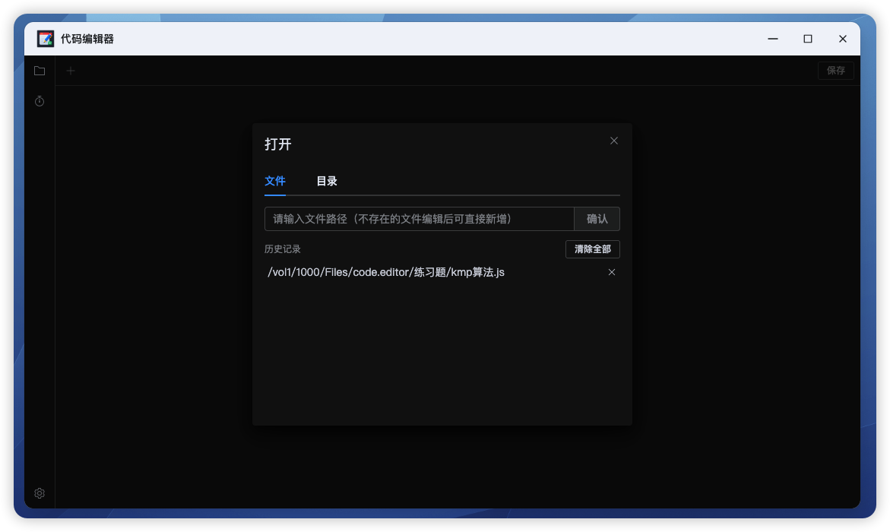Open the settings gear in sidebar
The width and height of the screenshot is (890, 532).
[x=40, y=493]
